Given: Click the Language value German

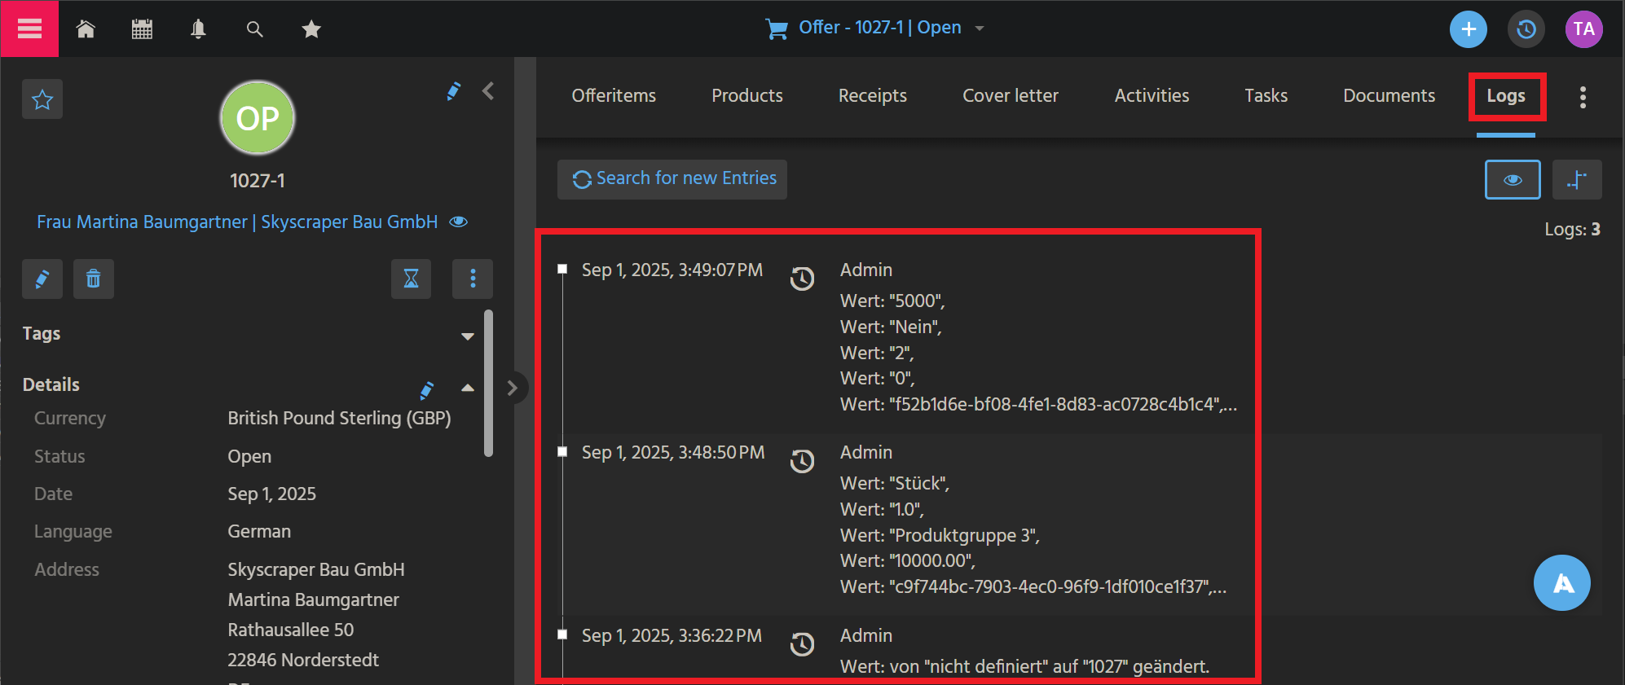Looking at the screenshot, I should coord(259,531).
